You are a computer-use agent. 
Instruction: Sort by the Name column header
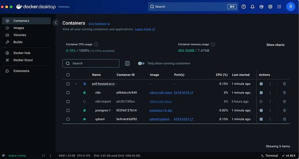(x=96, y=75)
